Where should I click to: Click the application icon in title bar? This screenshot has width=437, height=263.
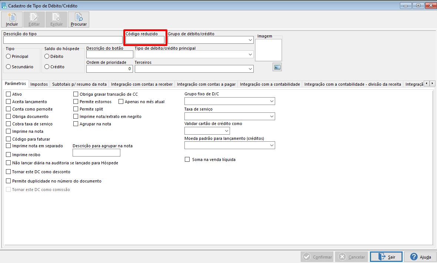4,6
